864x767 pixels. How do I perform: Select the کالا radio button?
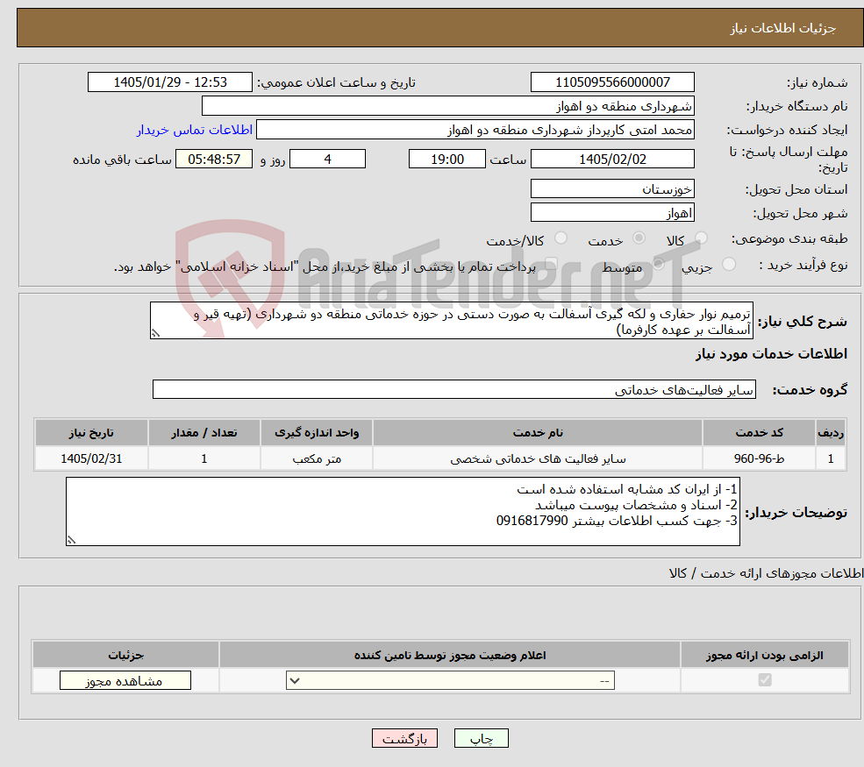701,238
